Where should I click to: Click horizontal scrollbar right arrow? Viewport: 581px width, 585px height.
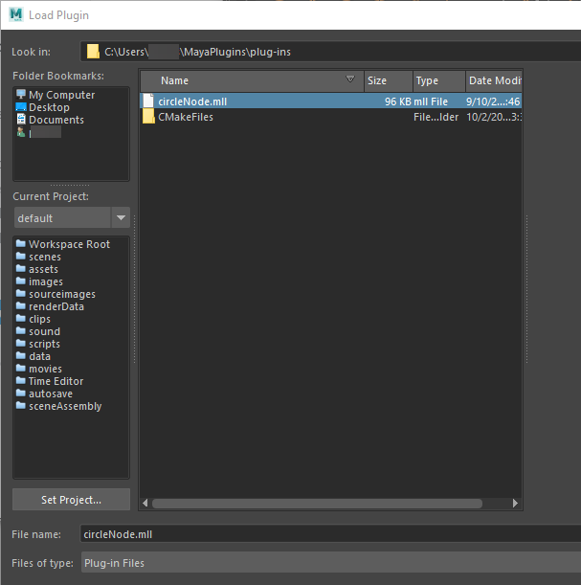(x=515, y=503)
